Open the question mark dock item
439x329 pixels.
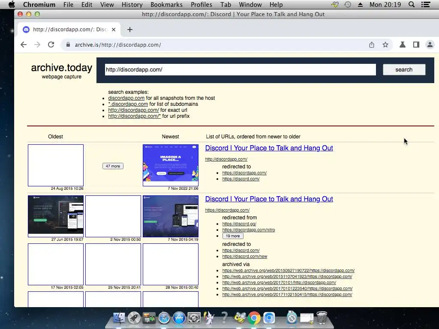point(224,318)
